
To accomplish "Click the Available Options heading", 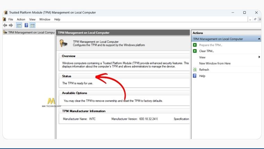I will [x=74, y=93].
